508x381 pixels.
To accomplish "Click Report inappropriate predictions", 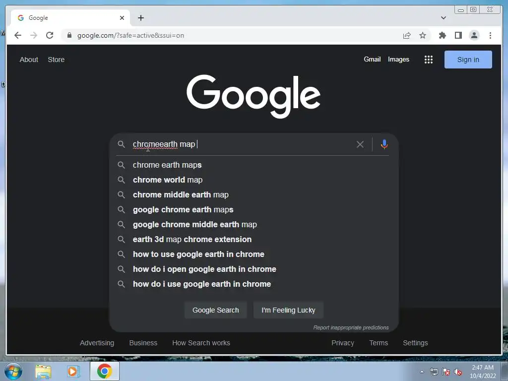I will pos(351,327).
